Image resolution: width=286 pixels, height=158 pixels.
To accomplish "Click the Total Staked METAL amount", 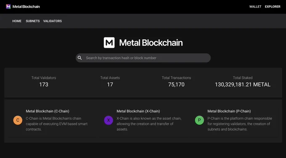I will click(x=243, y=85).
